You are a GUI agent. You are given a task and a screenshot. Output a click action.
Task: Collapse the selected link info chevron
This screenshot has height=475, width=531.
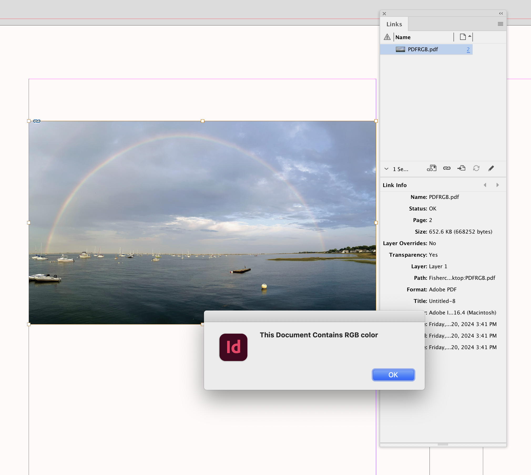click(386, 169)
